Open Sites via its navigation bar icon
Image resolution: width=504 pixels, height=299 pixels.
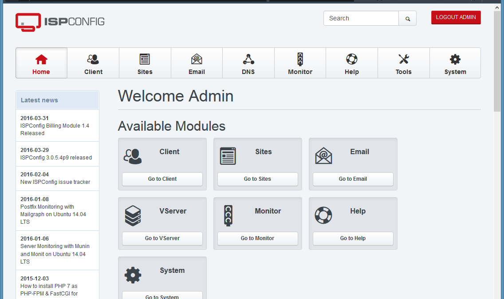click(145, 59)
